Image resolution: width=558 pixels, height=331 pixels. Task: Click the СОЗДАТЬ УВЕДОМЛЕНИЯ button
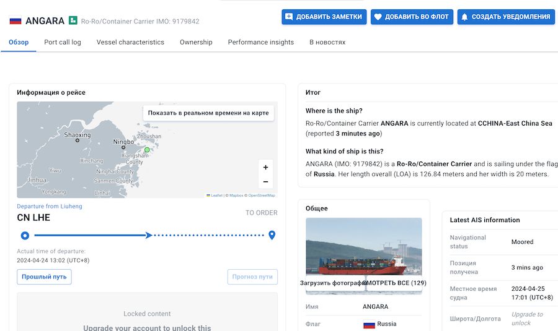tap(506, 17)
